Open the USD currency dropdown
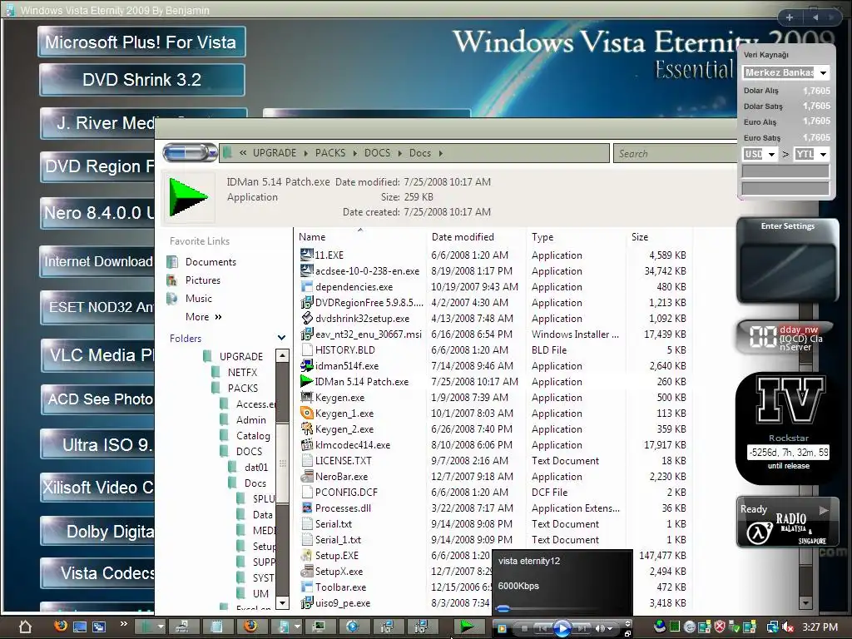The height and width of the screenshot is (639, 852). tap(760, 154)
